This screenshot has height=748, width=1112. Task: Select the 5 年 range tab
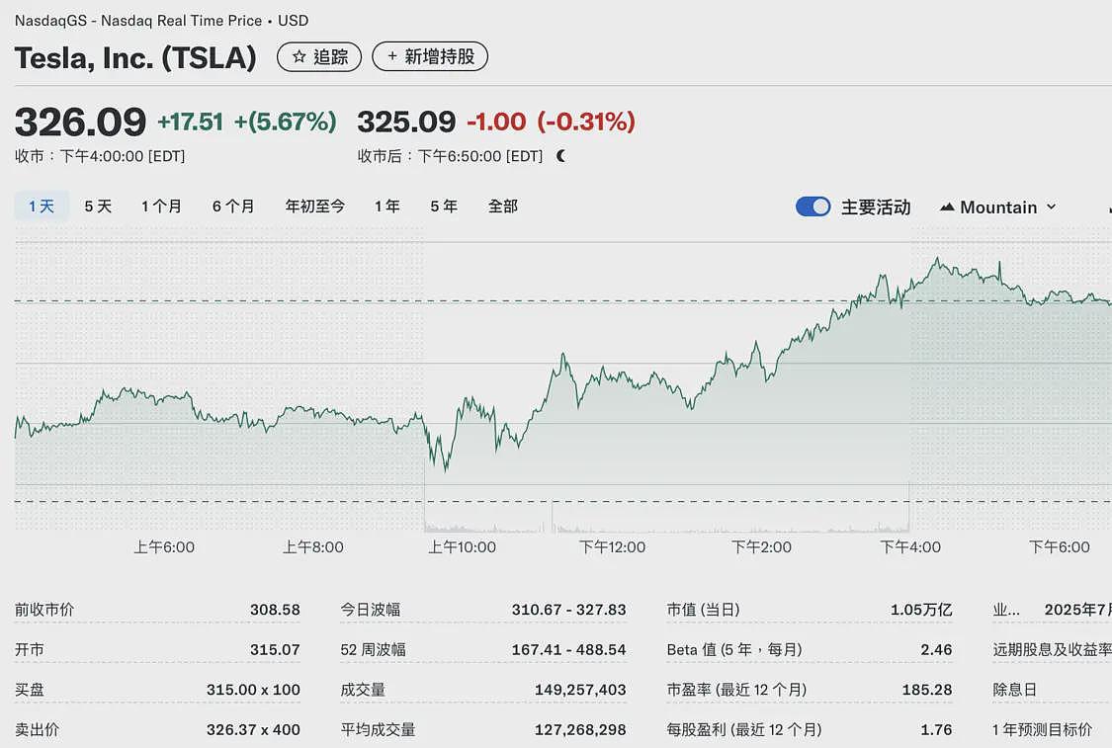pos(444,207)
